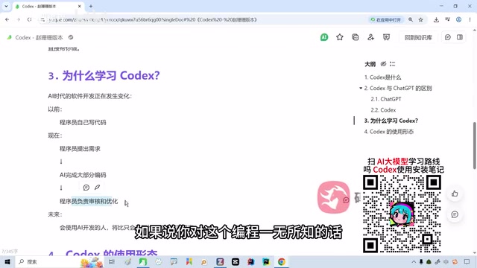
Task: Click the zoom magnifier icon in address bar
Action: (411, 19)
